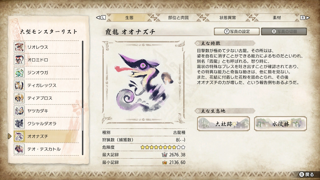Image resolution: width=320 pixels, height=180 pixels.
Task: Open the 大社跡 habitat button
Action: coord(223,123)
